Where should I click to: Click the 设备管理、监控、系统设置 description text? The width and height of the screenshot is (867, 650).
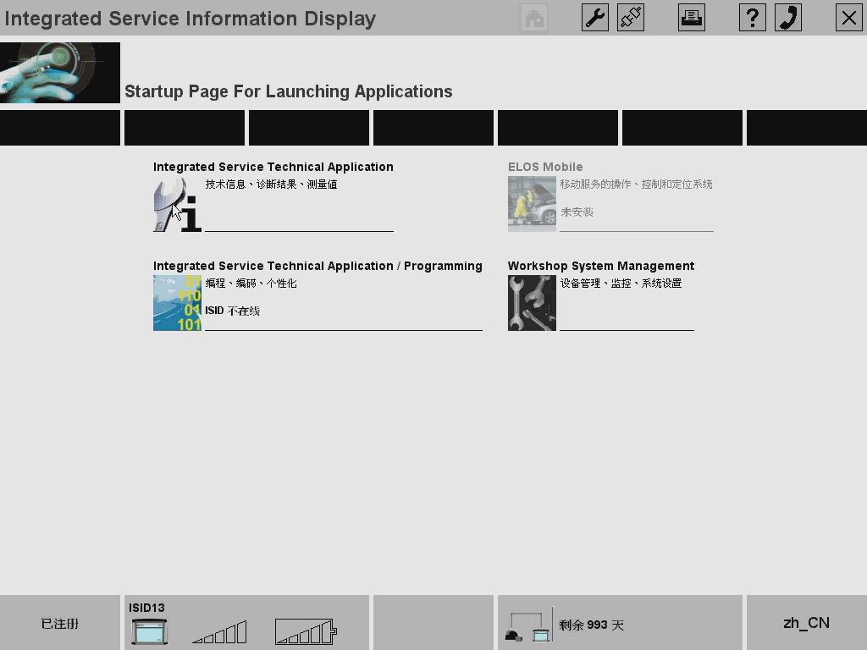pyautogui.click(x=621, y=283)
